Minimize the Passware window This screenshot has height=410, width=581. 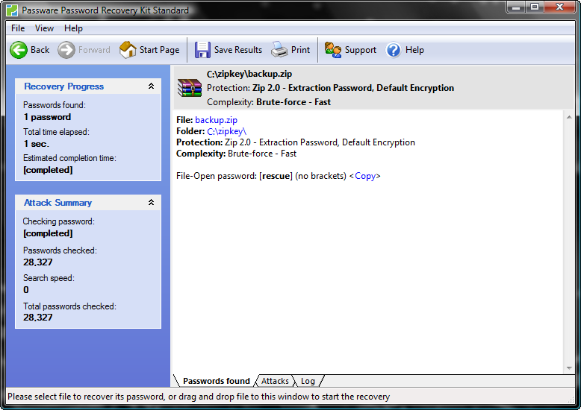click(x=517, y=7)
